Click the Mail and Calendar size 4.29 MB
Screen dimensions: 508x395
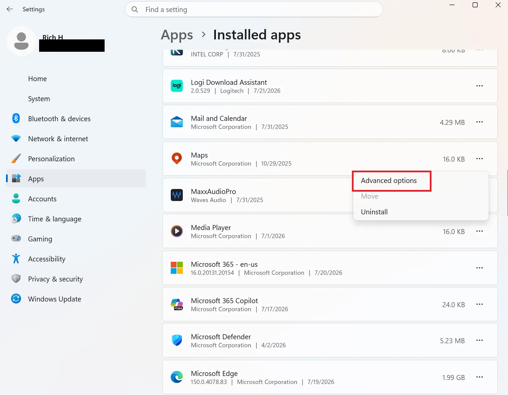tap(452, 123)
